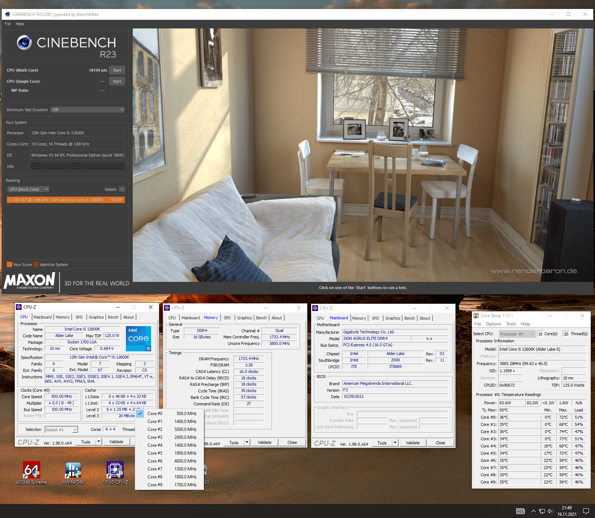The height and width of the screenshot is (518, 595).
Task: Click Close button in the CPU-Z Memory window
Action: coord(292,442)
